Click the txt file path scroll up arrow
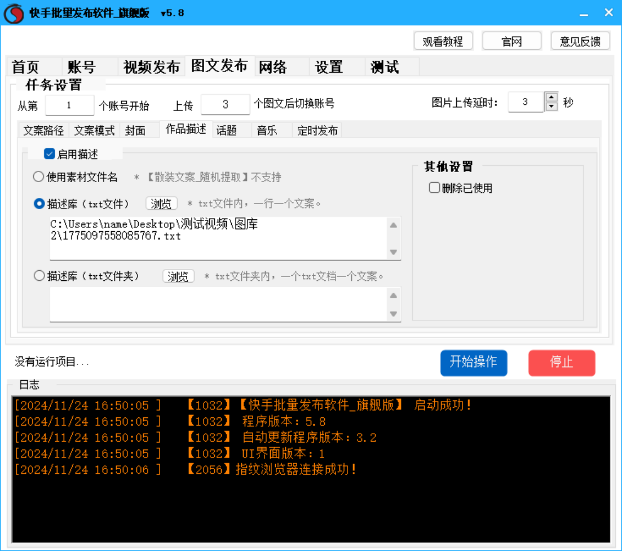Screen dimensions: 622x551 click(394, 226)
